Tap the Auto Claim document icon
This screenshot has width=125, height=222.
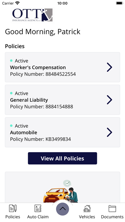(x=38, y=208)
